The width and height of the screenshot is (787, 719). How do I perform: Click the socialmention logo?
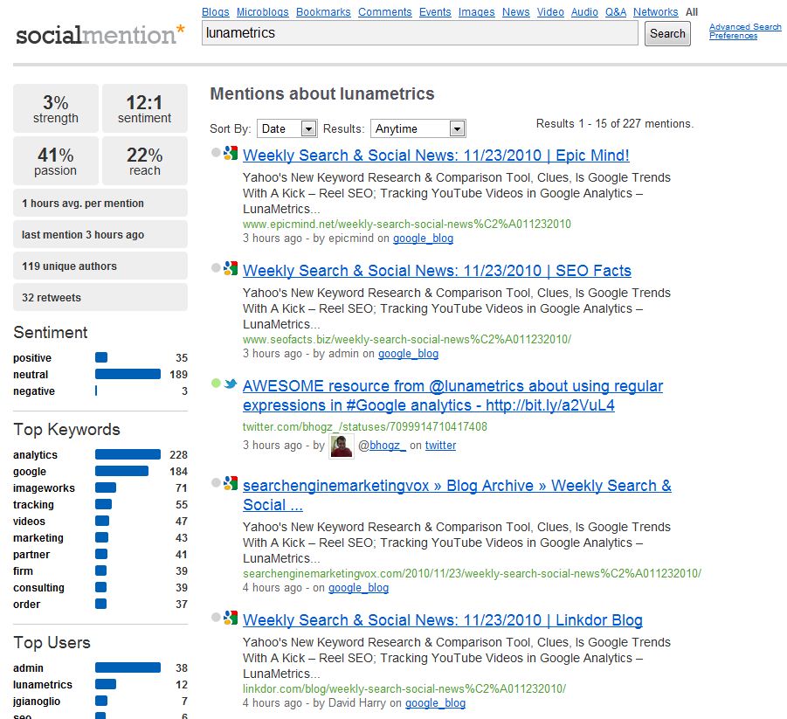(100, 34)
